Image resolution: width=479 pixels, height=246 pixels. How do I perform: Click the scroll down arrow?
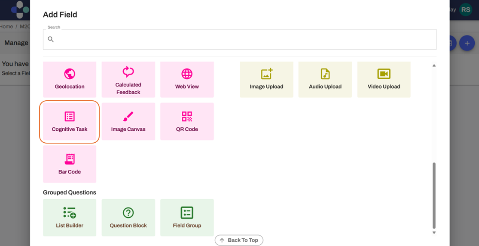[x=434, y=233]
